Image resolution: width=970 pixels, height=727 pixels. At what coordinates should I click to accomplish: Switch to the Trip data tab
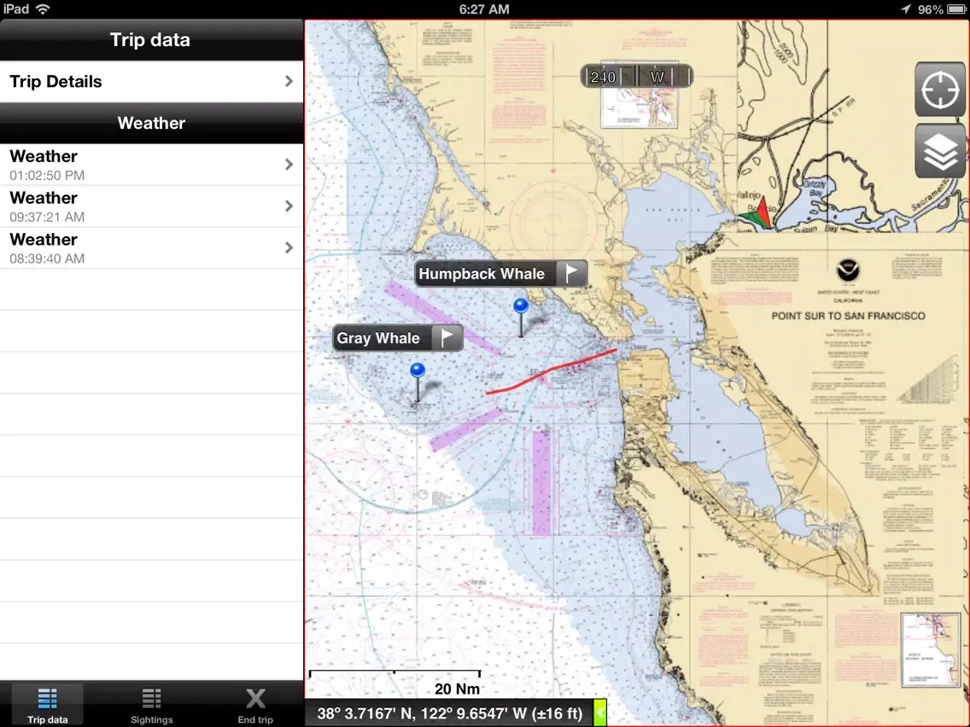(48, 706)
